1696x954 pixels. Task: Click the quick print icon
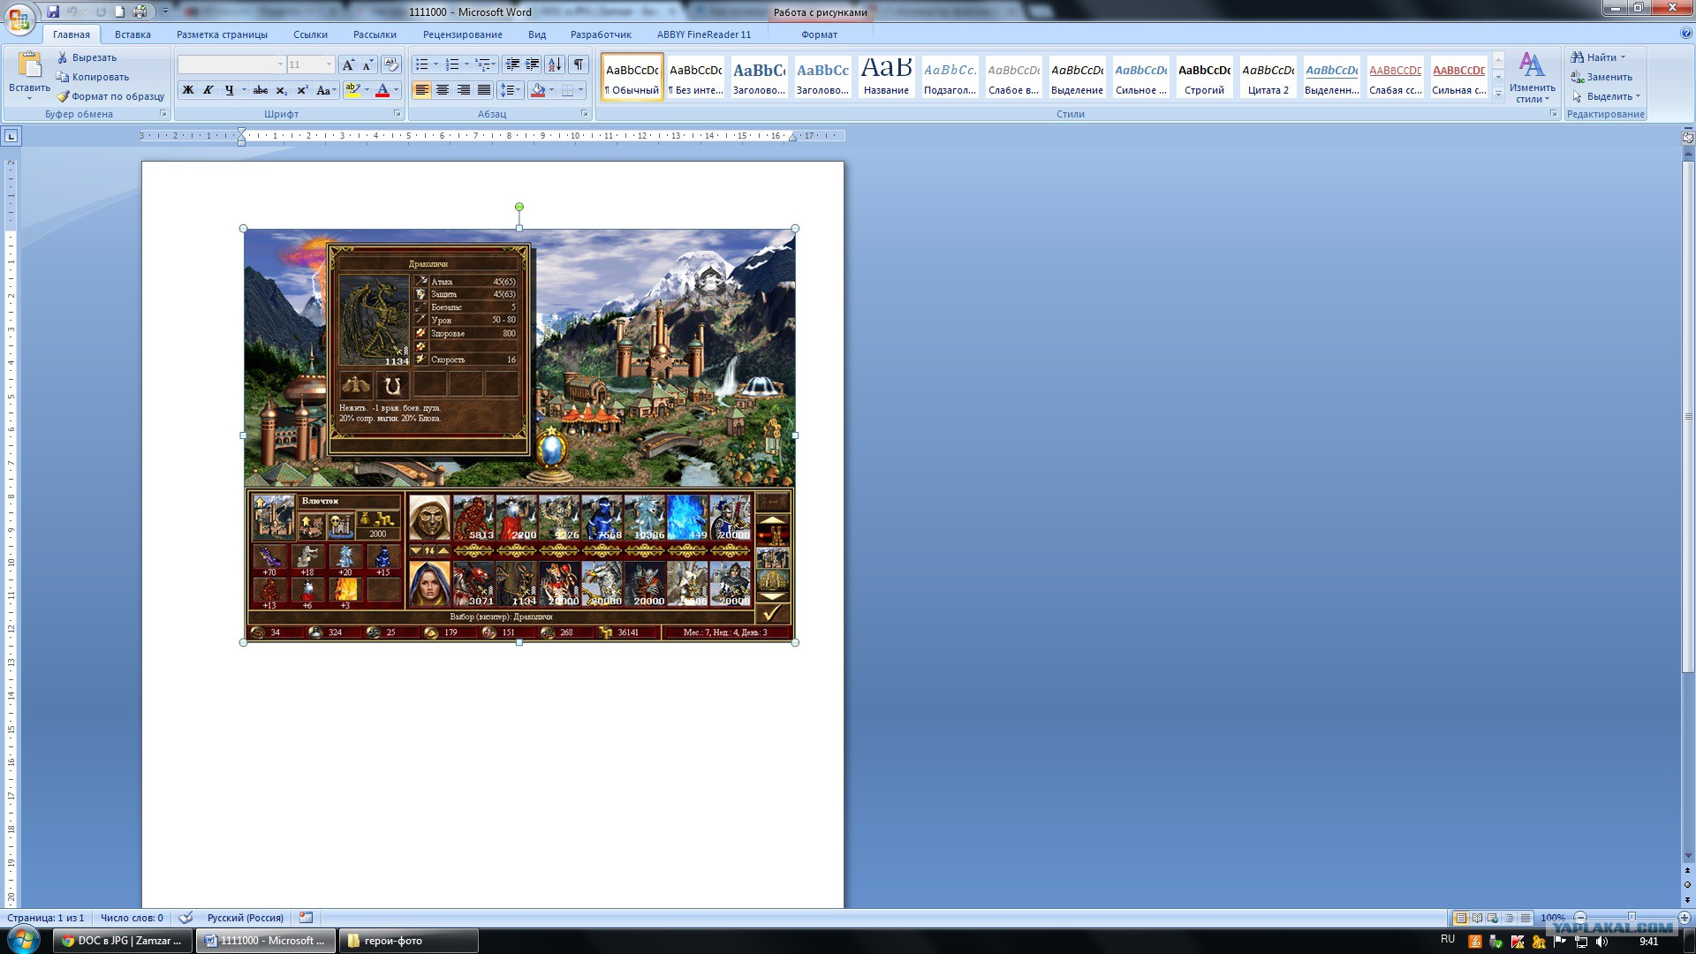[x=140, y=11]
